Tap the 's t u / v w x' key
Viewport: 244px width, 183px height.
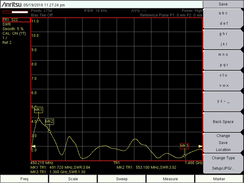click(223, 80)
